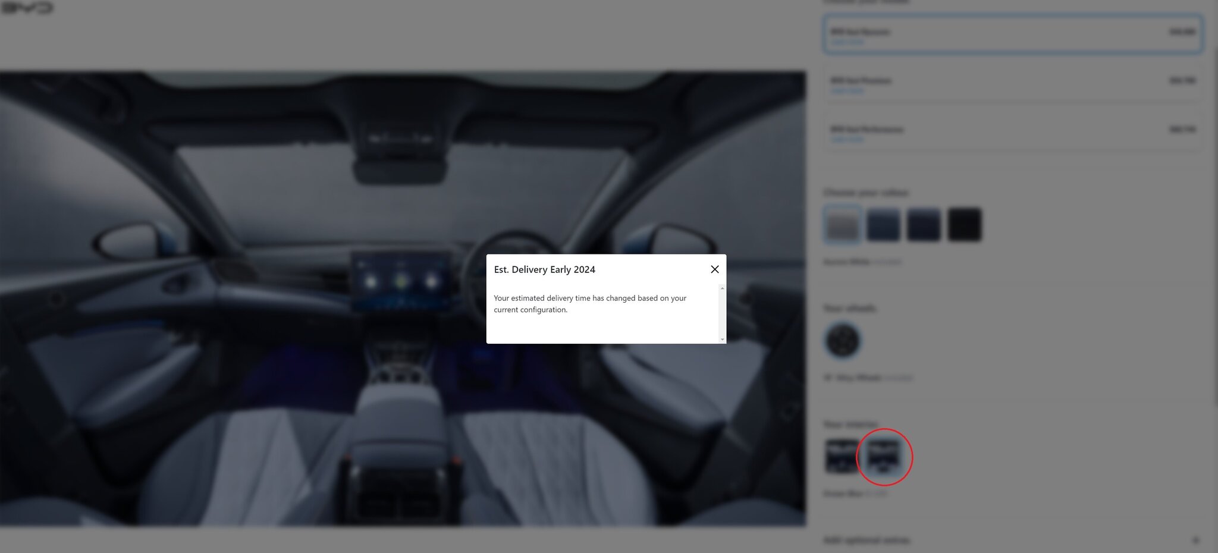Image resolution: width=1218 pixels, height=553 pixels.
Task: Select the red-circled second interior thumbnail
Action: pyautogui.click(x=883, y=457)
